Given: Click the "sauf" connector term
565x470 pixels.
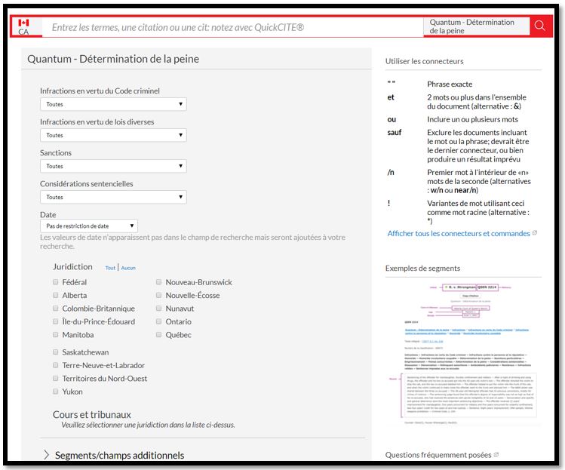Looking at the screenshot, I should point(395,132).
